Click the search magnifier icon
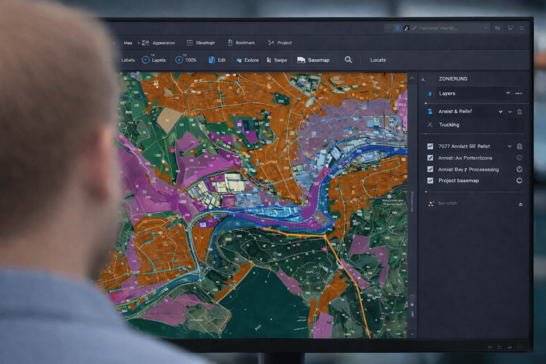The image size is (546, 364). 348,60
